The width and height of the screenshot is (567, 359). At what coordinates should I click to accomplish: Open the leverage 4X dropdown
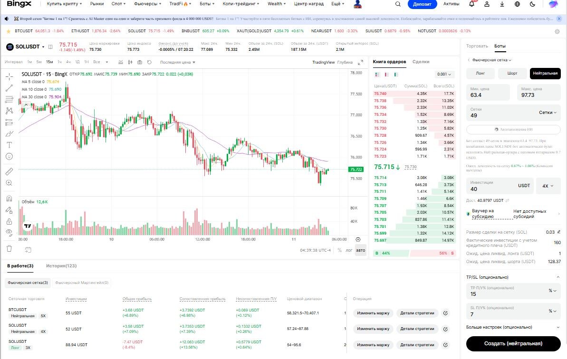pyautogui.click(x=548, y=186)
